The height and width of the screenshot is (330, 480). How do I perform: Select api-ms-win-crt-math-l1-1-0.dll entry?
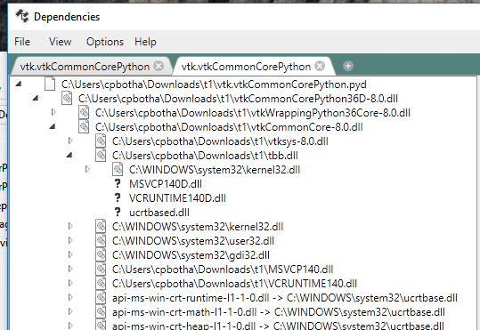point(278,311)
